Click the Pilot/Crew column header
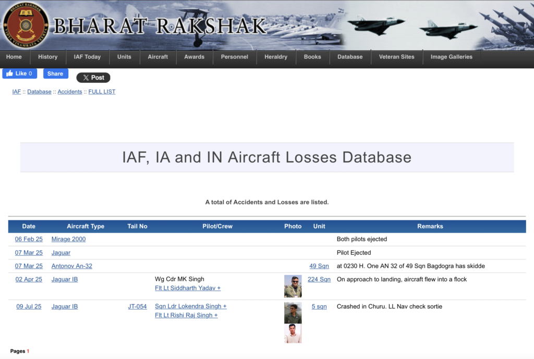The height and width of the screenshot is (359, 534). (217, 226)
